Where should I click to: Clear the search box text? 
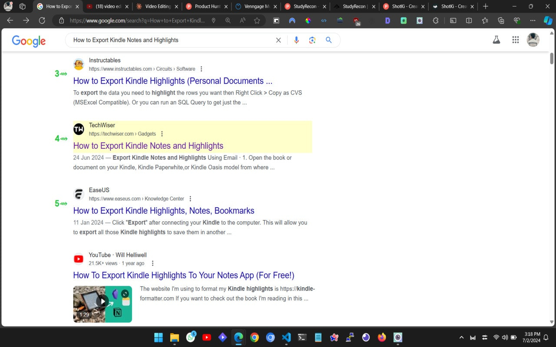pos(278,40)
